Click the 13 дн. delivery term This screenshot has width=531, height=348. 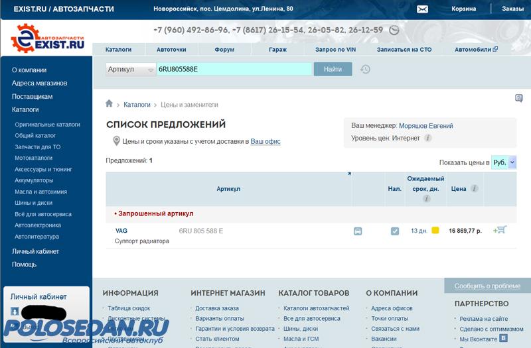419,231
